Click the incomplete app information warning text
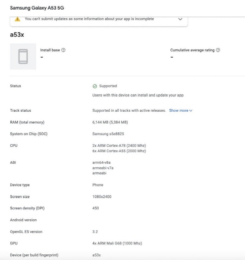The height and width of the screenshot is (260, 245). point(89,19)
